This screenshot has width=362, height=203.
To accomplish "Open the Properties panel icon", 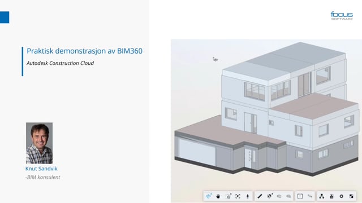I will point(331,196).
